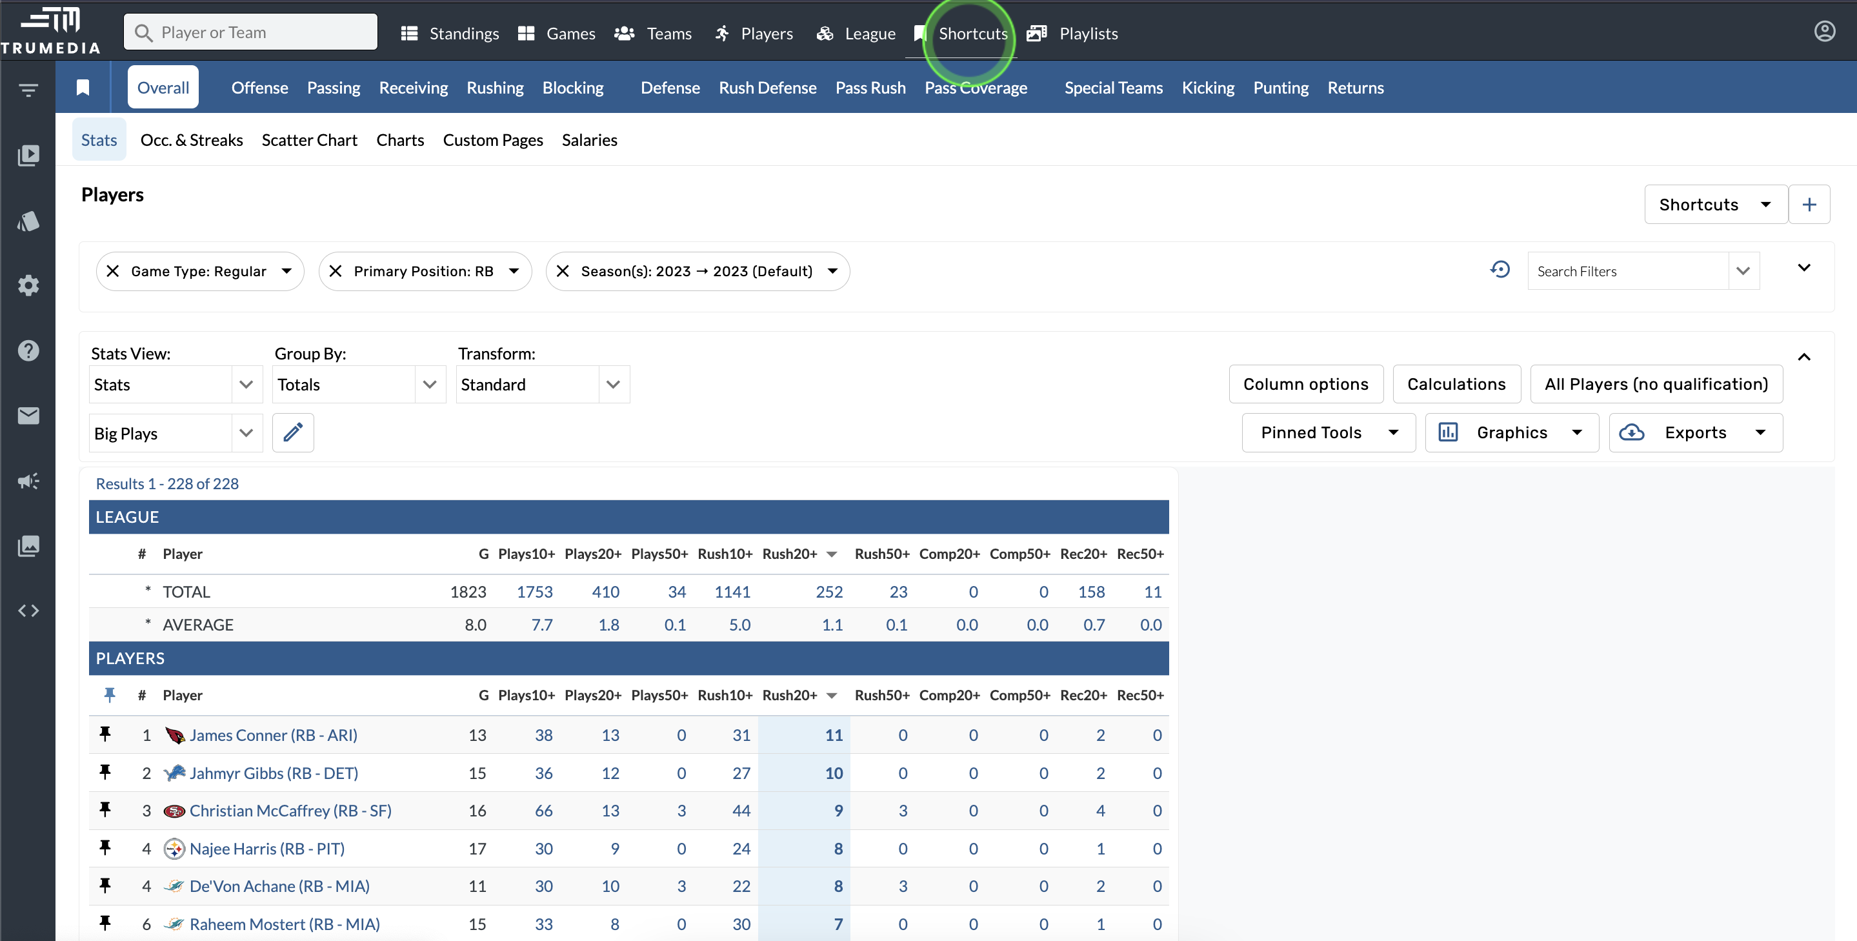
Task: Click the bookmark icon left of Overall
Action: [83, 87]
